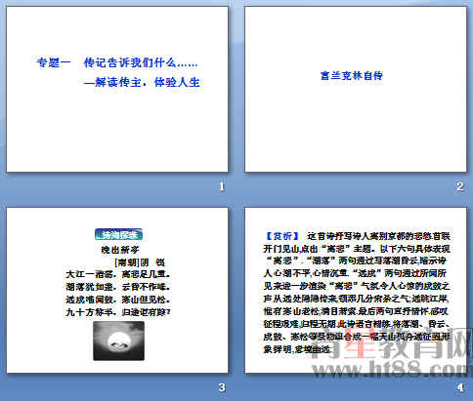Click the slide number 2 label
The width and height of the screenshot is (473, 401).
tap(460, 186)
